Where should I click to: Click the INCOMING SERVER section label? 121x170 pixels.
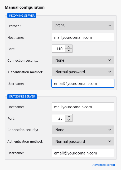[22, 16]
